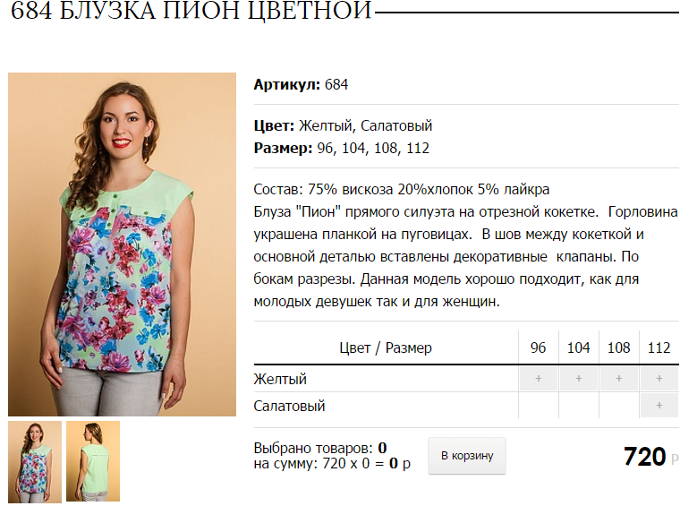Add Желтый size 104 with plus
The height and width of the screenshot is (506, 697).
[578, 379]
